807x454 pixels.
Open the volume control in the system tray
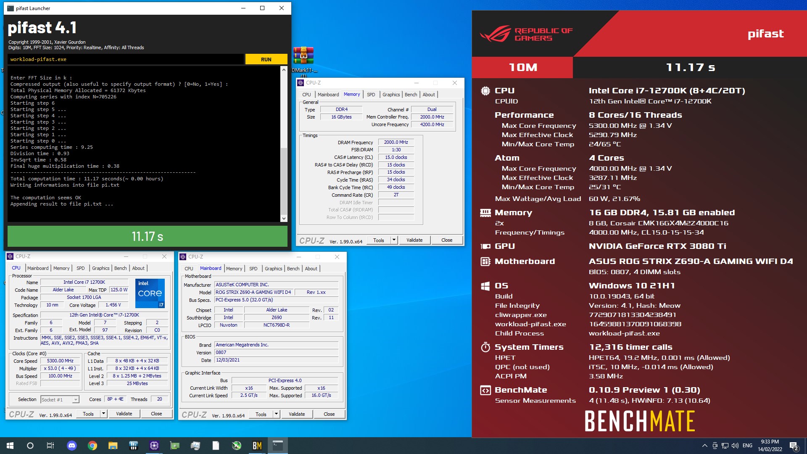pyautogui.click(x=735, y=446)
